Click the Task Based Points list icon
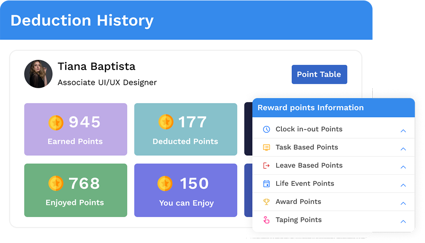This screenshot has height=243, width=425. click(266, 148)
